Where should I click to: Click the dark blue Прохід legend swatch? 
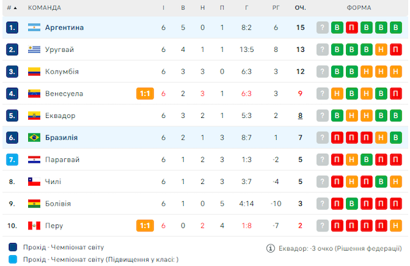pyautogui.click(x=13, y=247)
